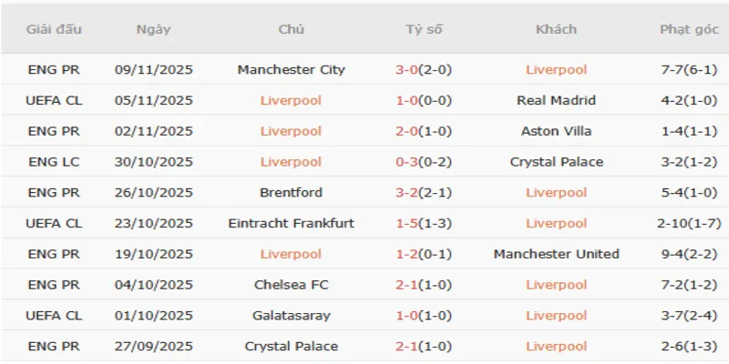Click the 2-10(1-7) corner kick stat

[x=689, y=223]
